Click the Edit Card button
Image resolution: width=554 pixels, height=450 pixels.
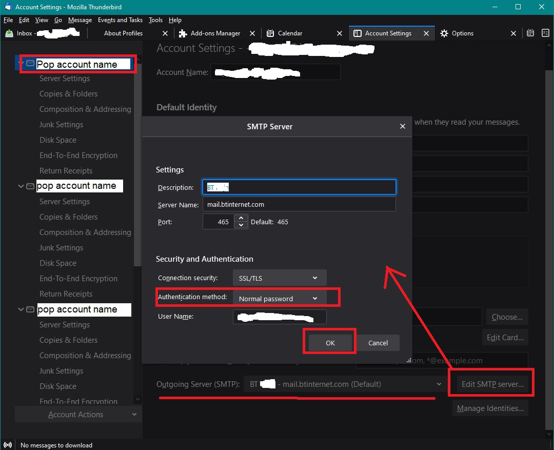pos(505,337)
